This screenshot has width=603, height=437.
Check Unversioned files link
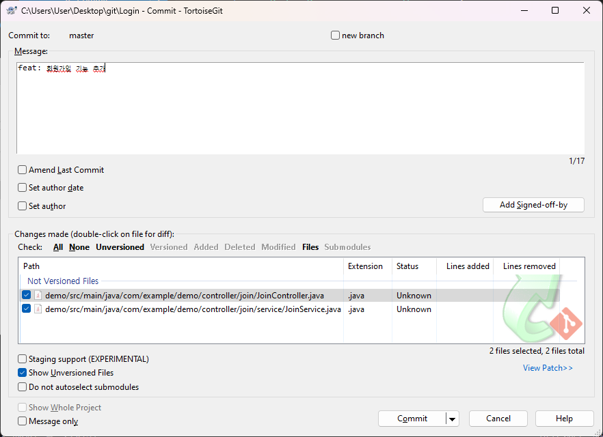pyautogui.click(x=120, y=247)
